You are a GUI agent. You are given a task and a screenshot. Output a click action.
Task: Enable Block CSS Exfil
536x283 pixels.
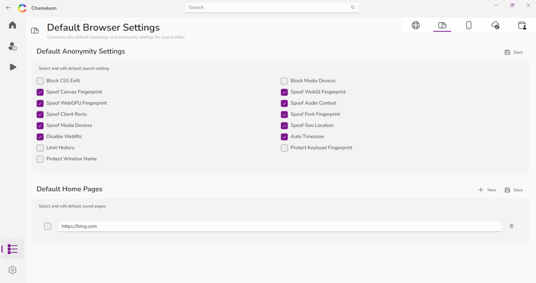[x=40, y=81]
